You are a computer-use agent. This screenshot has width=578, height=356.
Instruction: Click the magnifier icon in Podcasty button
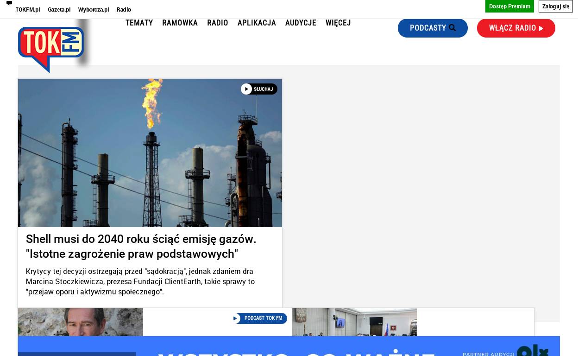coord(452,28)
